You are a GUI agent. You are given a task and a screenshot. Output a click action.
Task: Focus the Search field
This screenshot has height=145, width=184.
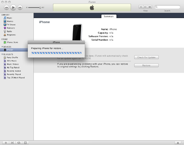coord(167,7)
